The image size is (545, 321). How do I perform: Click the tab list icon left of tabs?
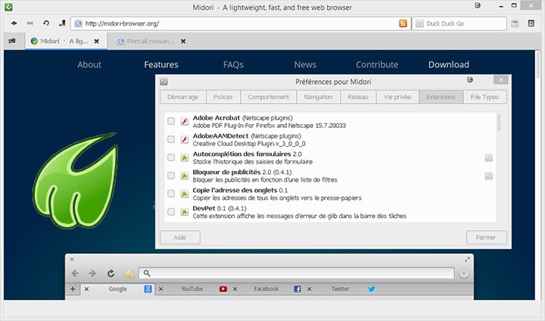12,41
